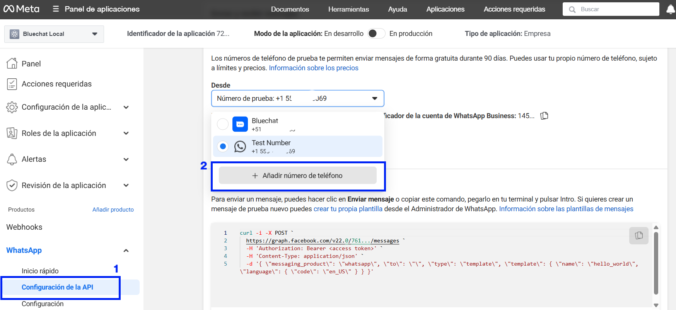This screenshot has width=676, height=310.
Task: Open the Desde phone number dropdown
Action: coord(297,98)
